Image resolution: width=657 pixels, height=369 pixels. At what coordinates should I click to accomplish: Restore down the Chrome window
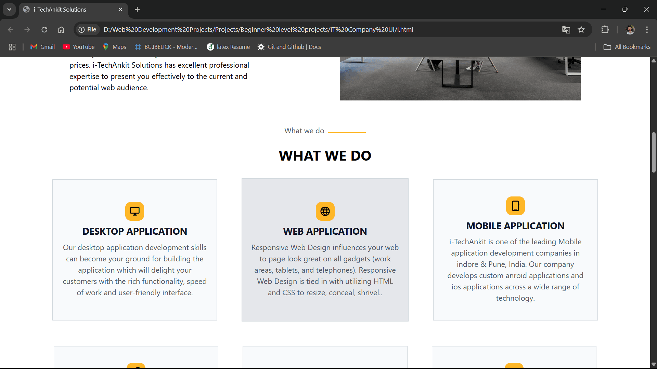click(625, 9)
